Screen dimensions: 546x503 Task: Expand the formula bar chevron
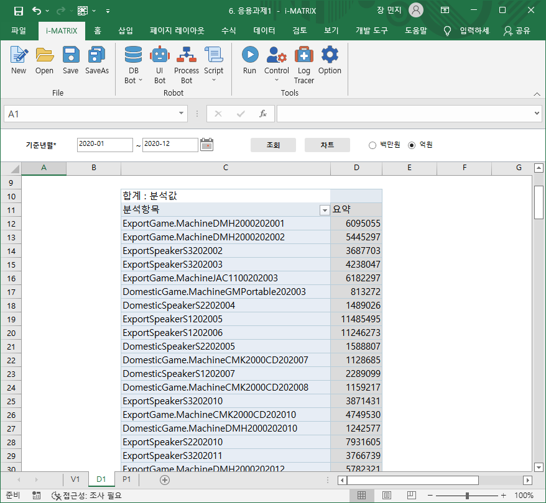coord(537,113)
